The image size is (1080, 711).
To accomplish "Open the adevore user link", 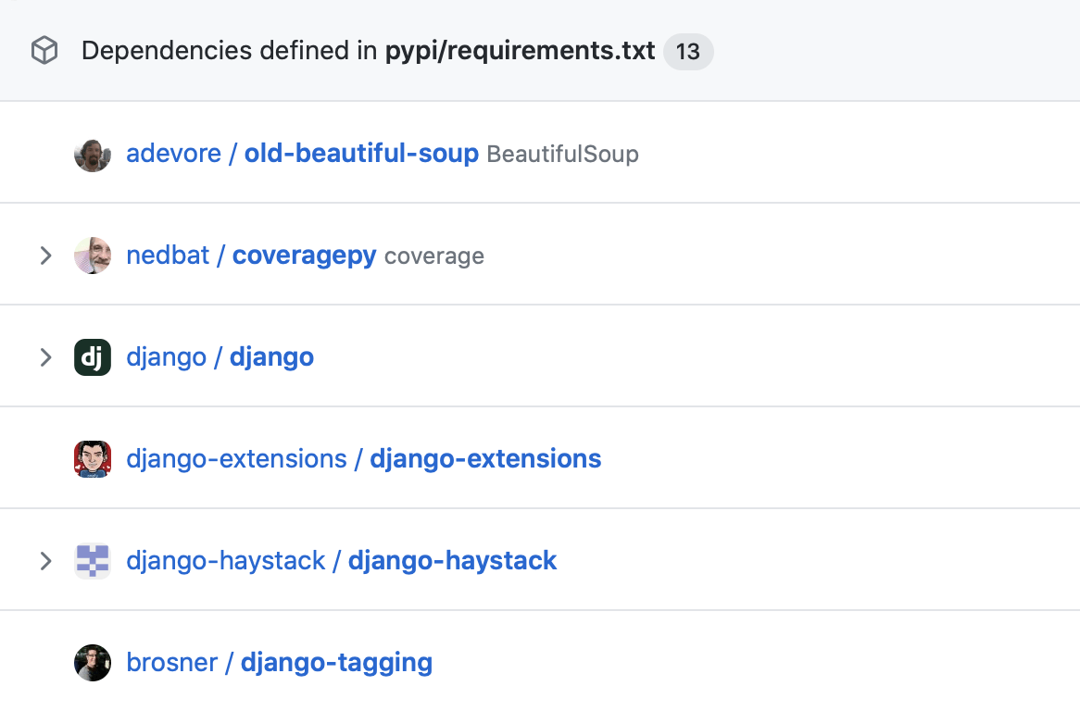I will (173, 154).
